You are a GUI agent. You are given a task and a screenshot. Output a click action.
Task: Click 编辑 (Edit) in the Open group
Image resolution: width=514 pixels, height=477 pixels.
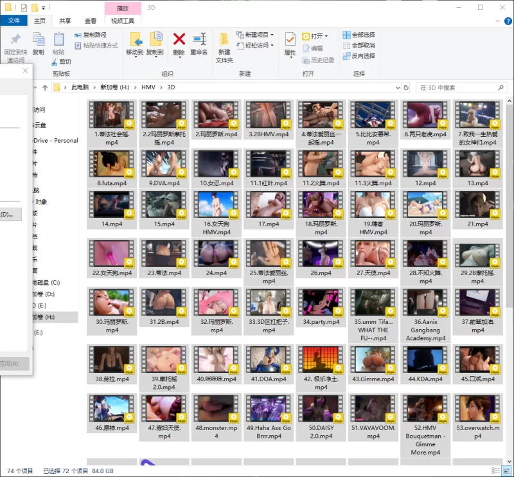pyautogui.click(x=313, y=49)
